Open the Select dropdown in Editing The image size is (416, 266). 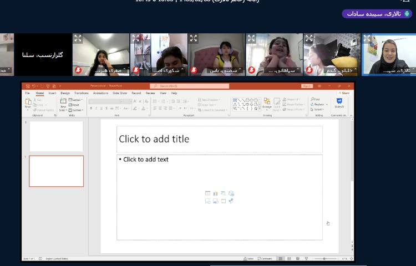317,109
